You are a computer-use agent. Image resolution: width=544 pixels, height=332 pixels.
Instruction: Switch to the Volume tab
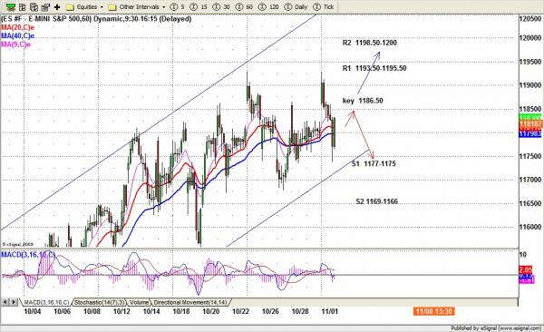(x=139, y=302)
